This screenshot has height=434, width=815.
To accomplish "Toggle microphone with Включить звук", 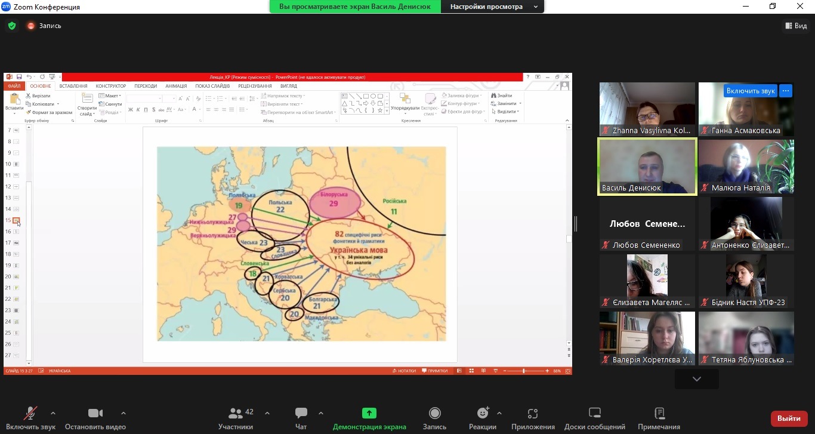I will coord(30,414).
